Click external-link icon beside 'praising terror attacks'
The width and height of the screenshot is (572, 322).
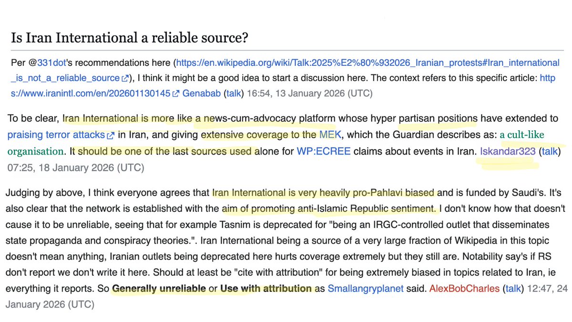point(112,135)
